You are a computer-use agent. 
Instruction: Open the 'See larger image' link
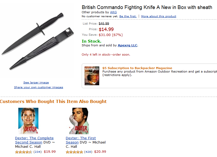pos(36,83)
